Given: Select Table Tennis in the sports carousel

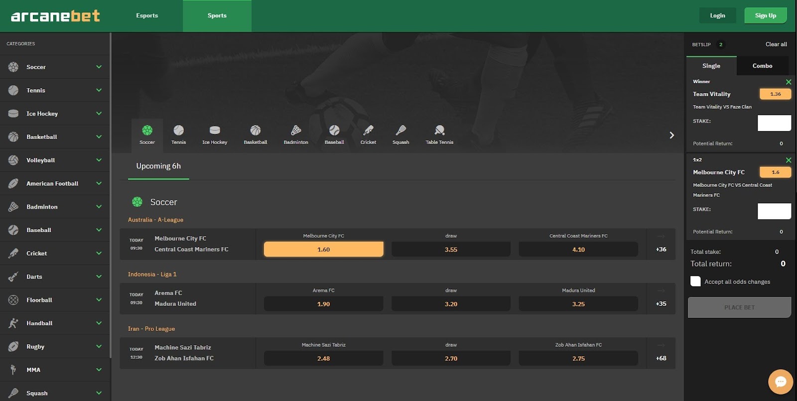Looking at the screenshot, I should coord(439,135).
